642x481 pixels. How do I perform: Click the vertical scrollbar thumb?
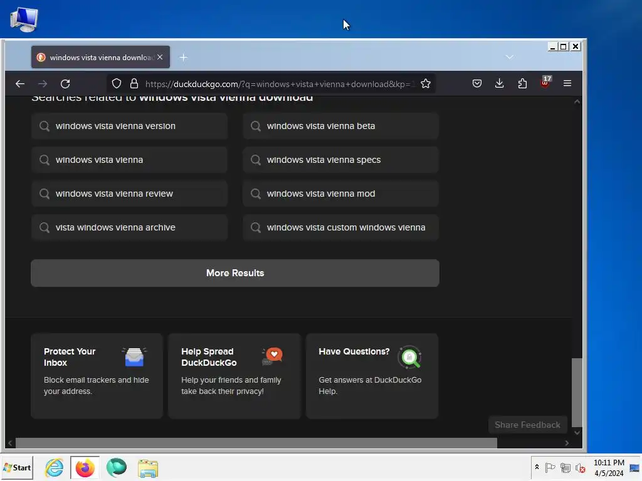pyautogui.click(x=577, y=393)
